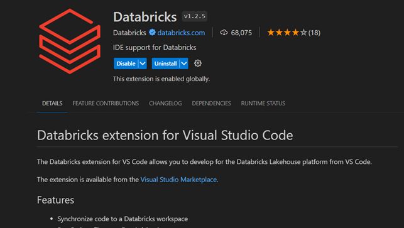Click the Databricks extension logo
The height and width of the screenshot is (228, 404).
click(x=70, y=41)
